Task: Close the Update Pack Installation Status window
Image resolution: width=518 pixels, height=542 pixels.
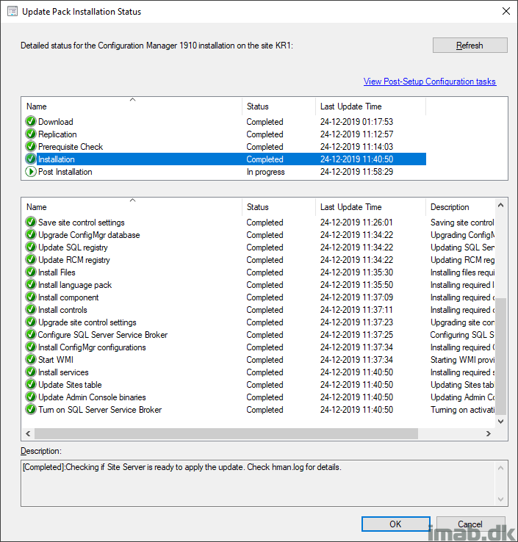Action: [506, 12]
